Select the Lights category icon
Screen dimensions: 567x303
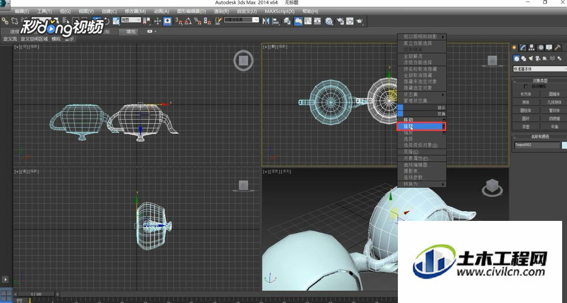tap(531, 59)
